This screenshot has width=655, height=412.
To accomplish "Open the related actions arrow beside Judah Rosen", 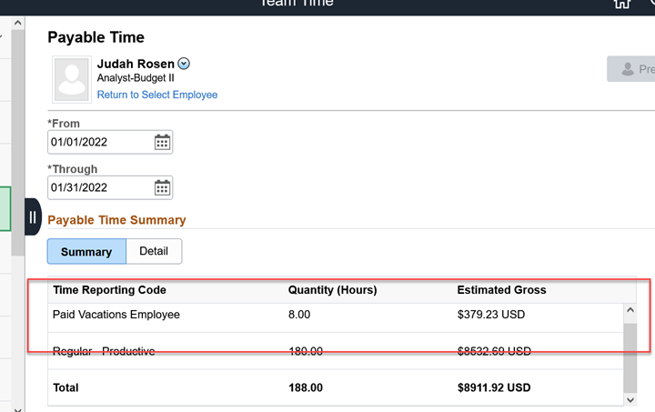I will click(184, 64).
